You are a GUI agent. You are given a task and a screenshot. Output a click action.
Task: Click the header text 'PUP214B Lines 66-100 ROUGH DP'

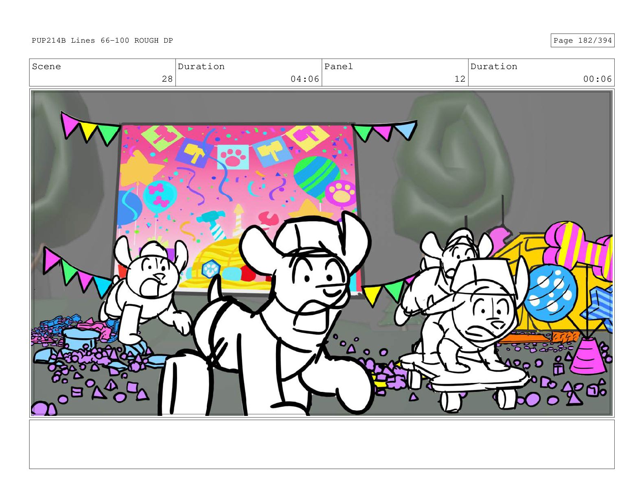click(102, 40)
